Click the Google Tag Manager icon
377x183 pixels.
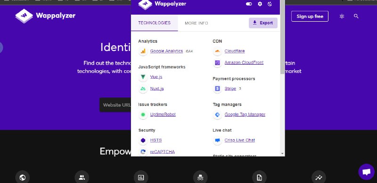coord(217,115)
